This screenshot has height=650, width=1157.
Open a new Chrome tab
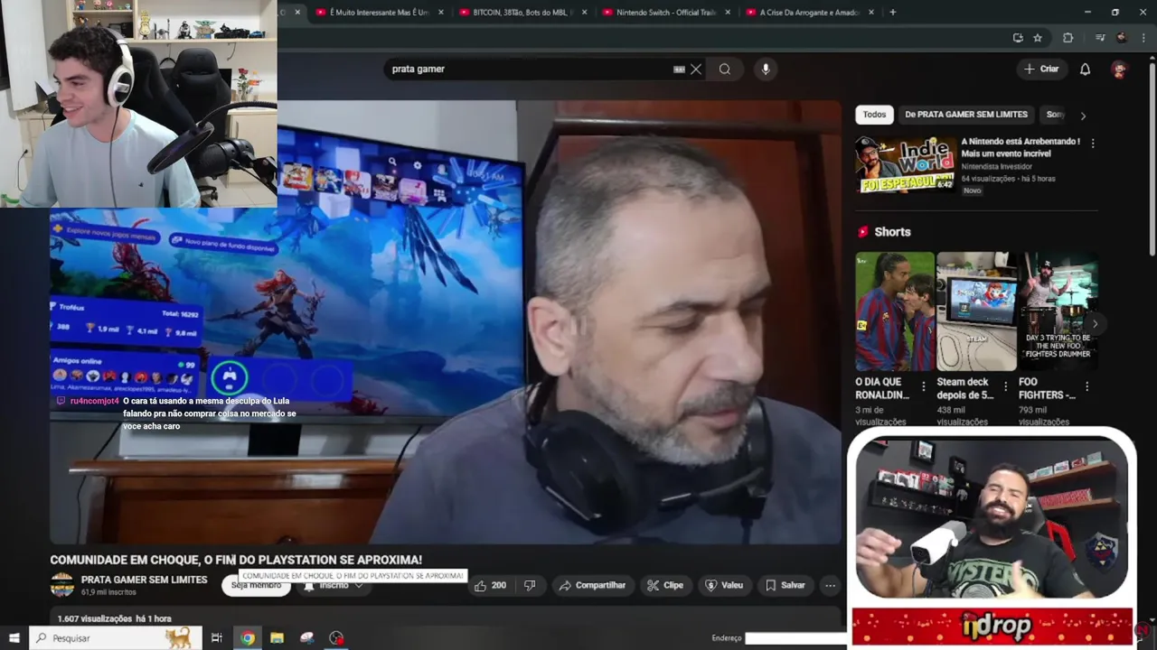[x=893, y=12]
